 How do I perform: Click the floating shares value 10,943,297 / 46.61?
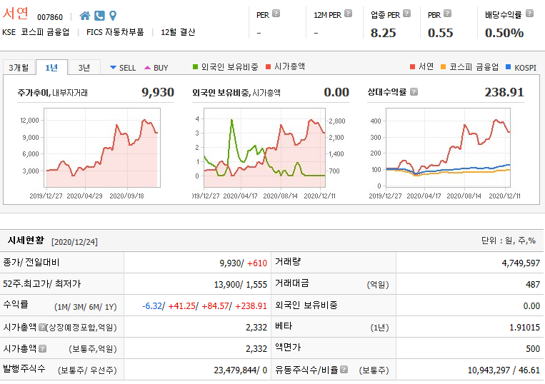[x=504, y=370]
